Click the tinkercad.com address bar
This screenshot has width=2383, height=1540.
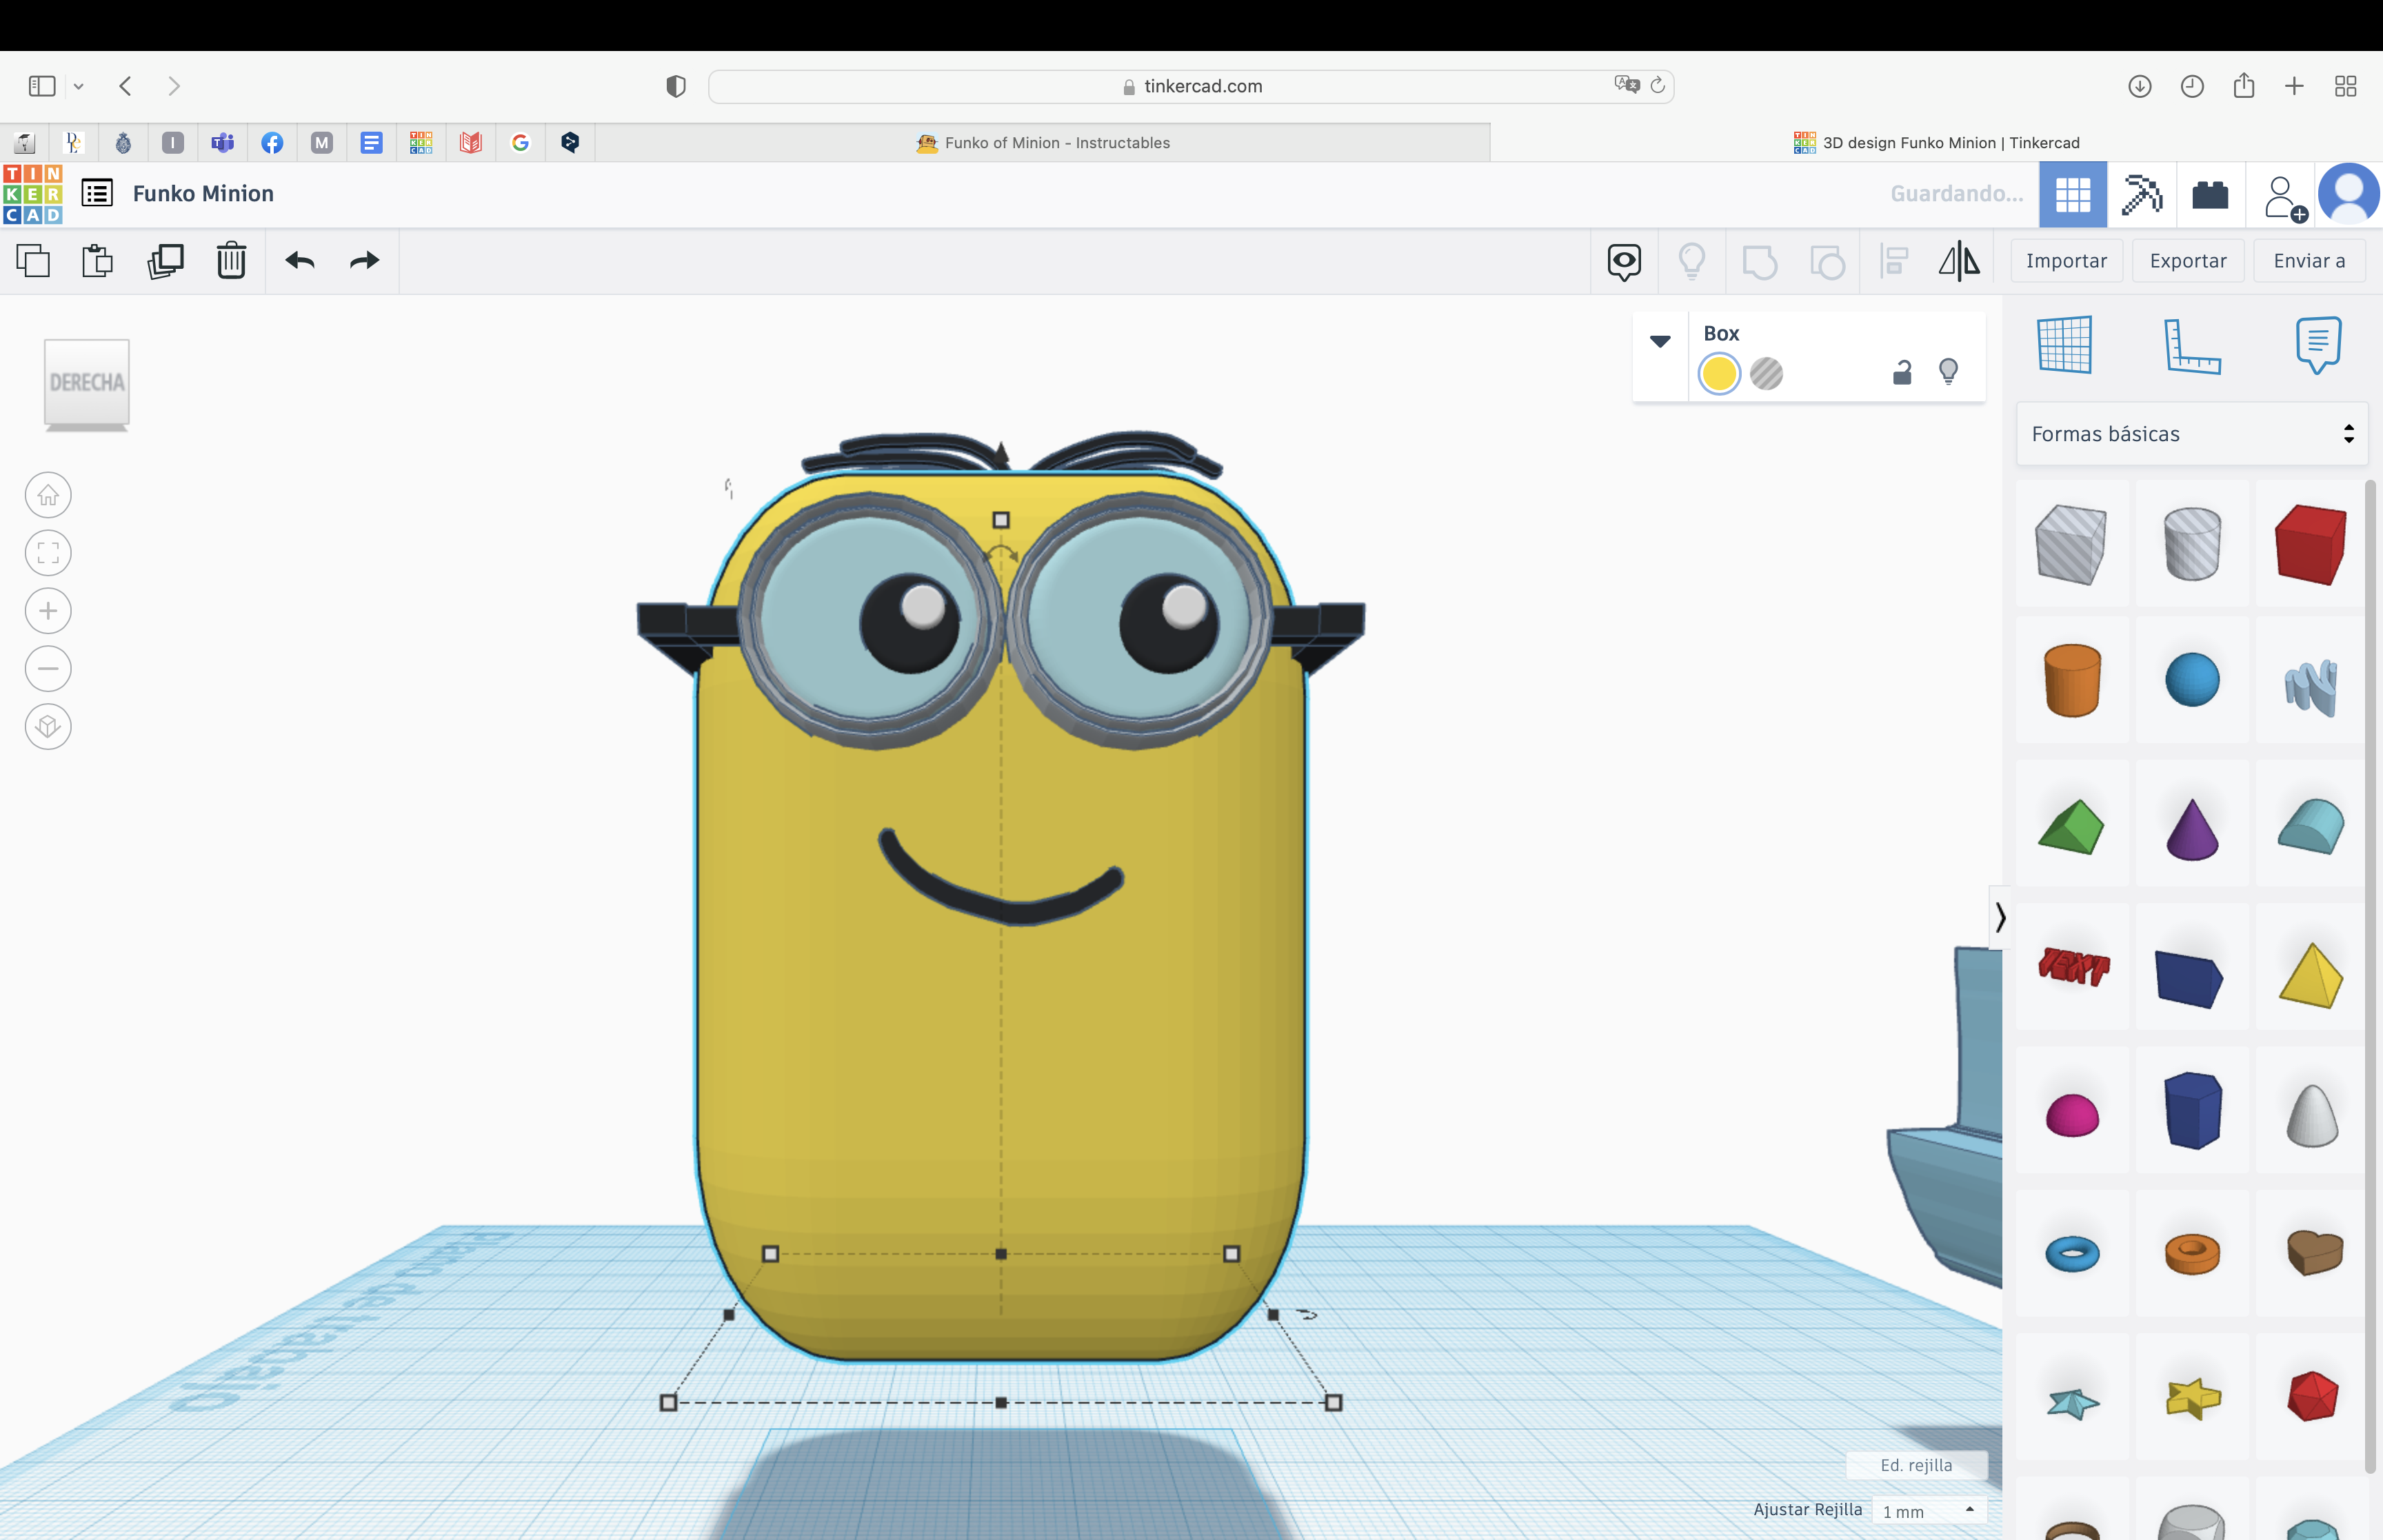tap(1191, 86)
